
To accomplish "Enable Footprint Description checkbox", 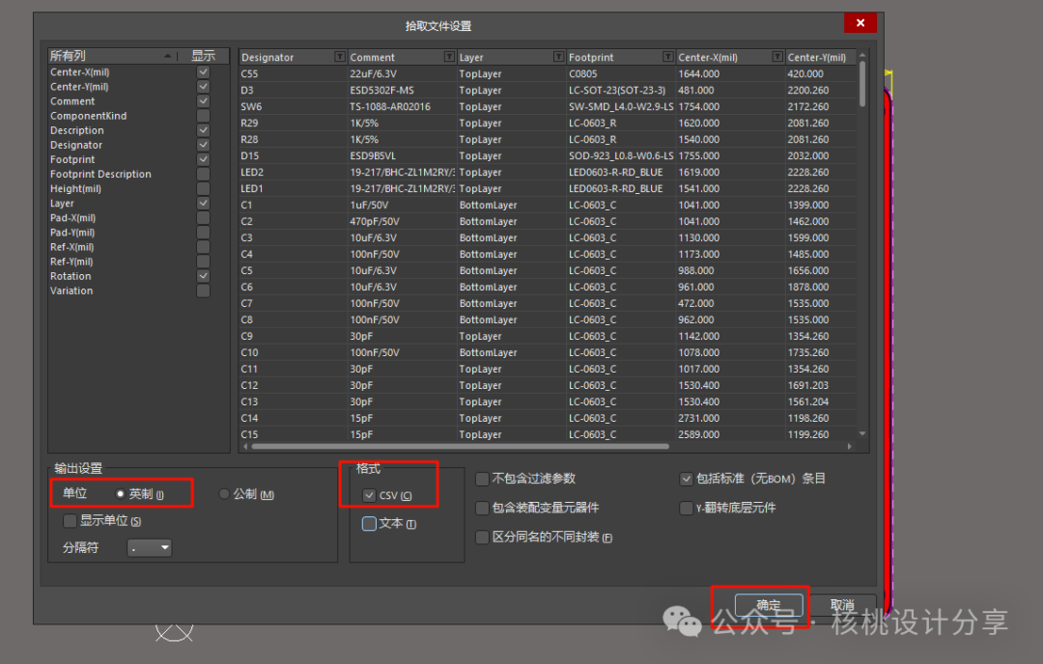I will (204, 174).
